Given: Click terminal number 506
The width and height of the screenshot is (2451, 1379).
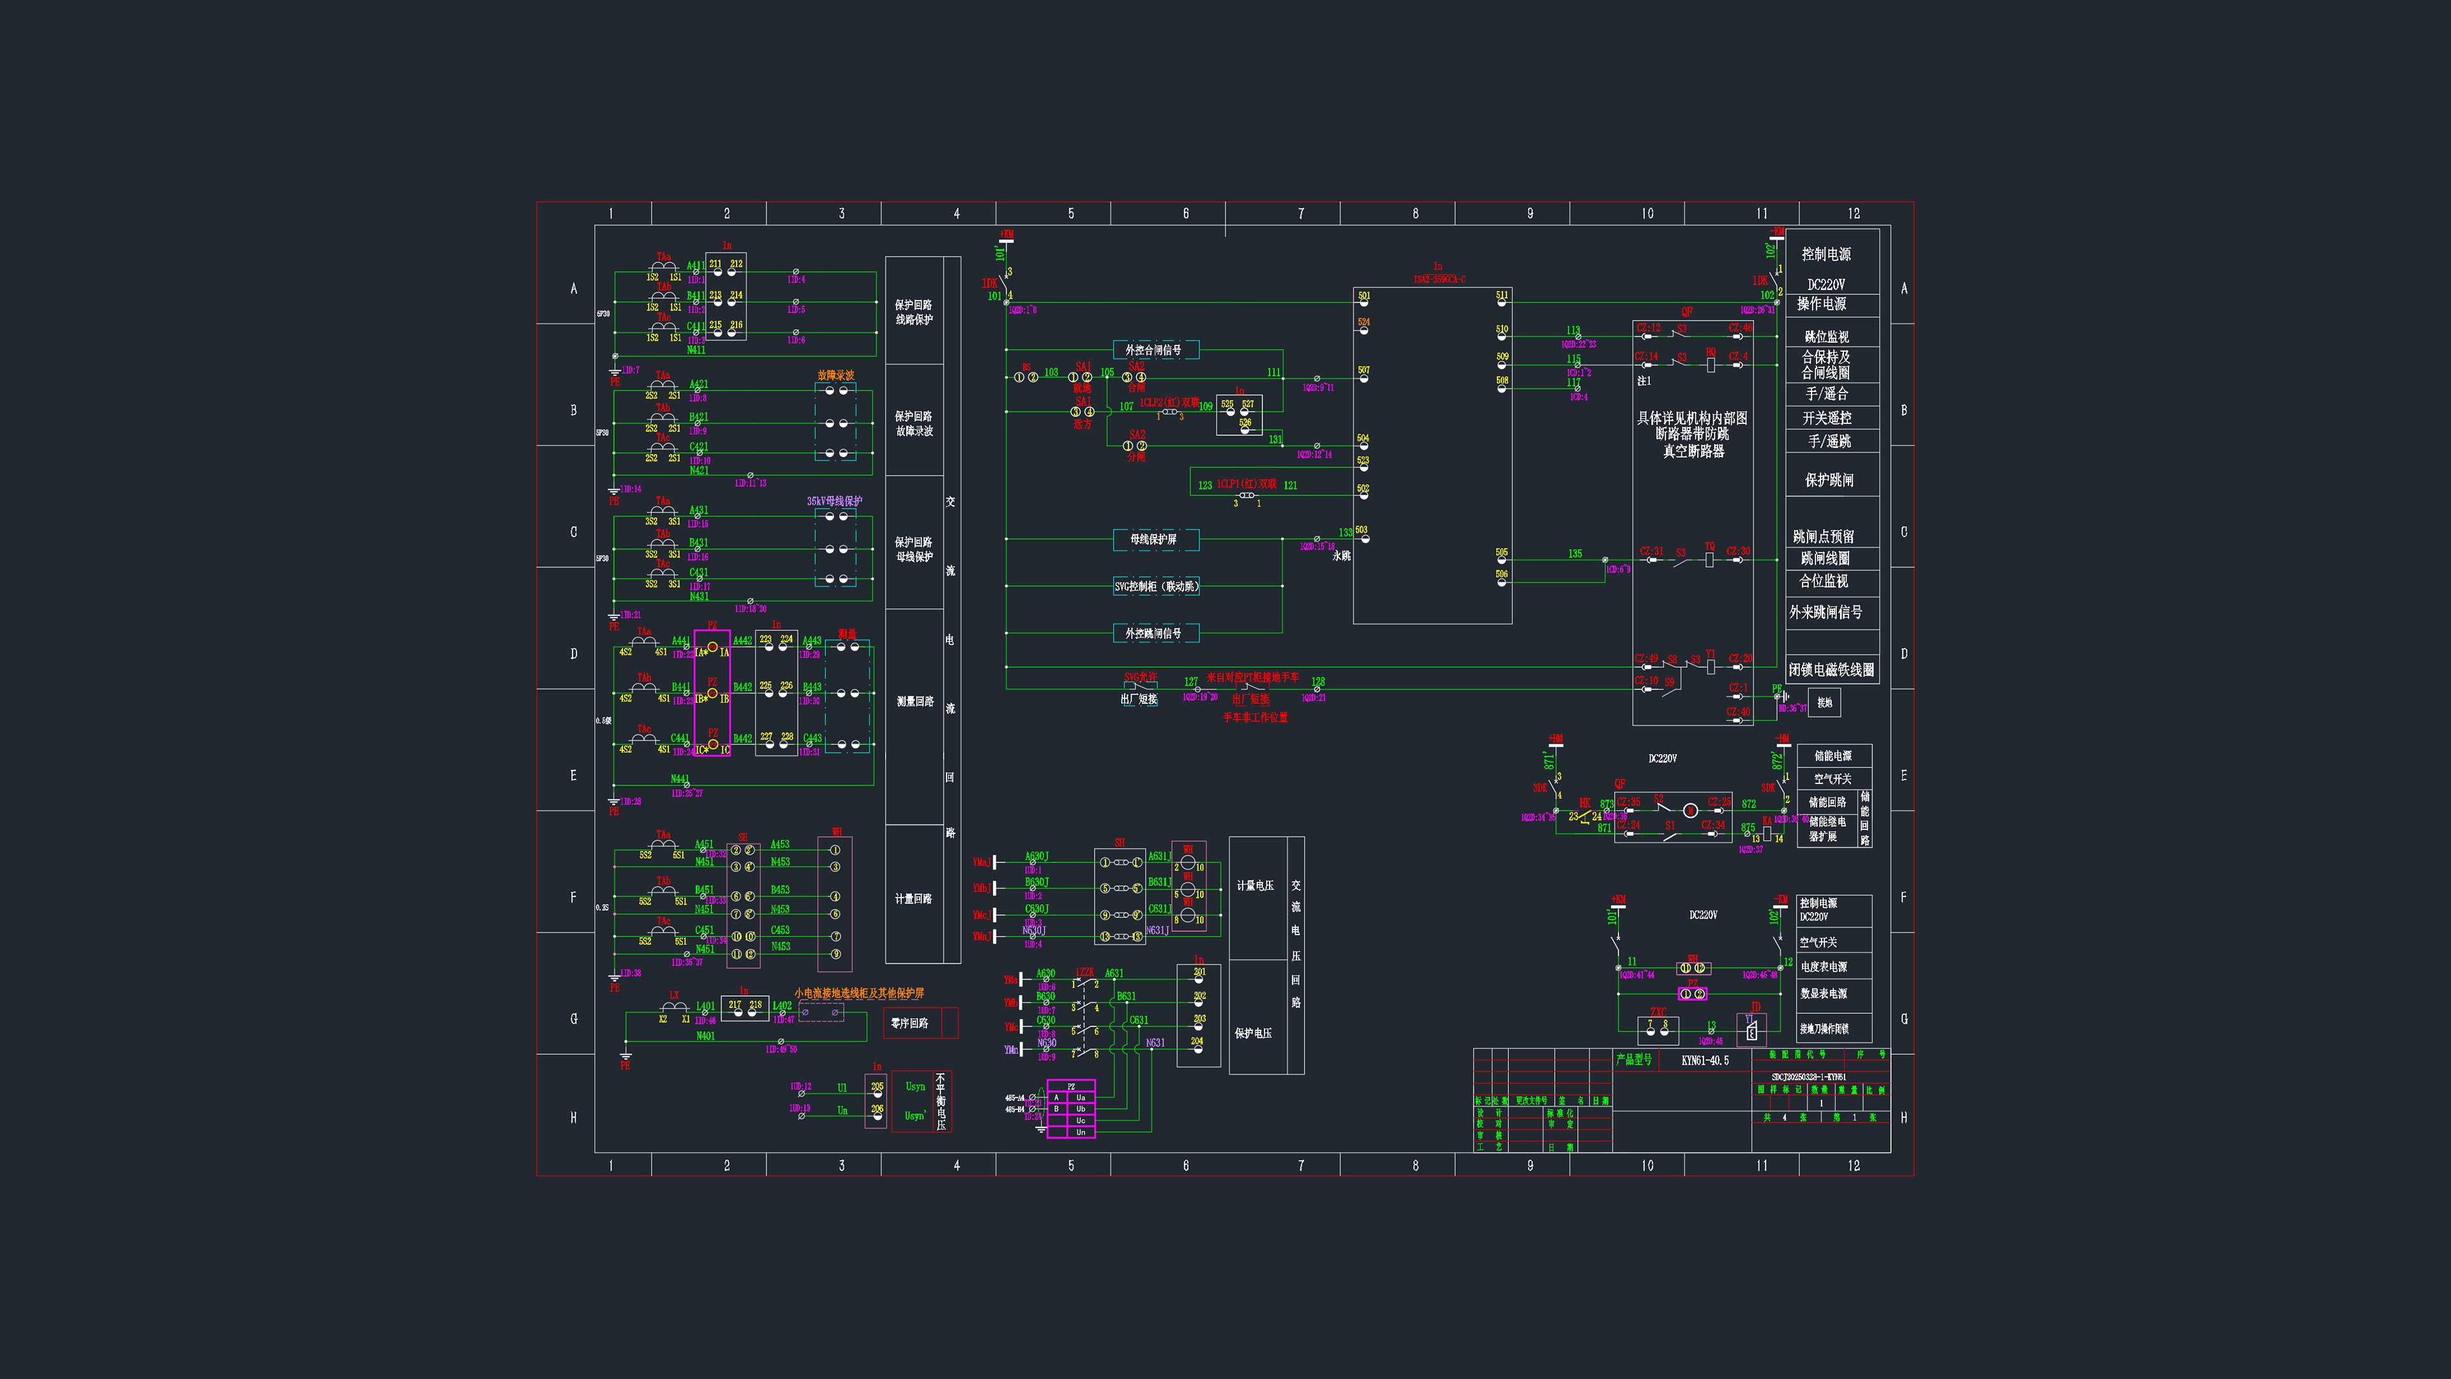Looking at the screenshot, I should [x=1501, y=574].
